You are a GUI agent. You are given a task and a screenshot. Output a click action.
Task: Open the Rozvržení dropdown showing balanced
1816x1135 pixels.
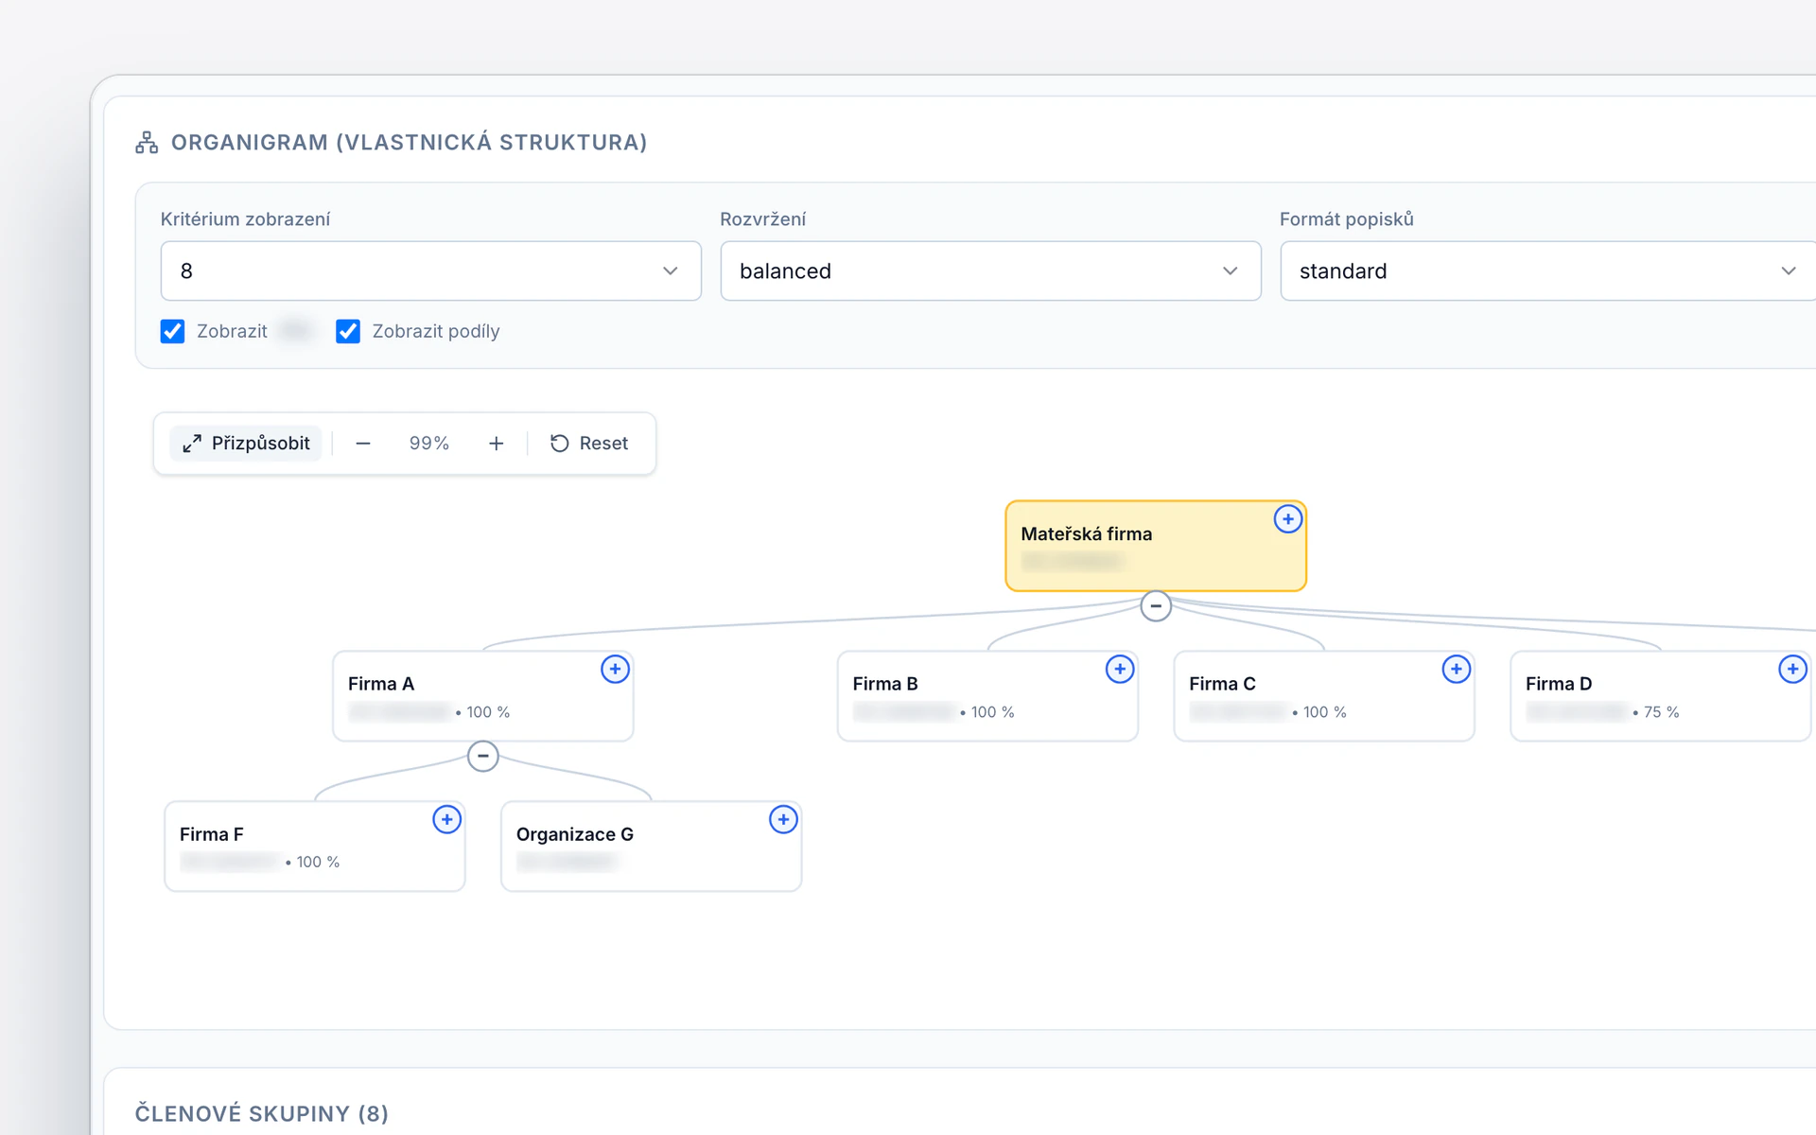click(990, 271)
